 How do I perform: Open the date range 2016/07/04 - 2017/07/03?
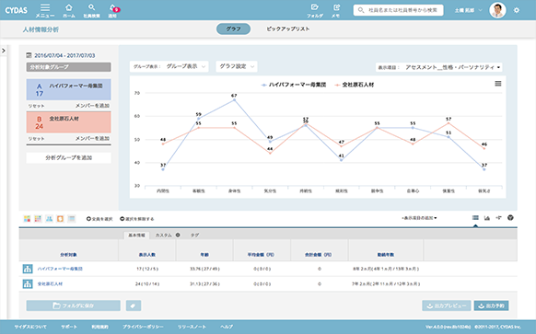[64, 55]
